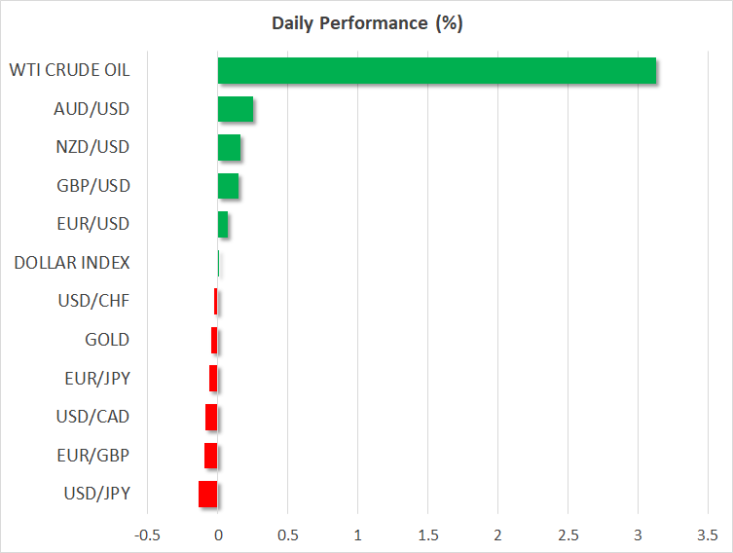Select the 2.5 axis tick label
Screen dimensions: 733x553
pyautogui.click(x=568, y=535)
